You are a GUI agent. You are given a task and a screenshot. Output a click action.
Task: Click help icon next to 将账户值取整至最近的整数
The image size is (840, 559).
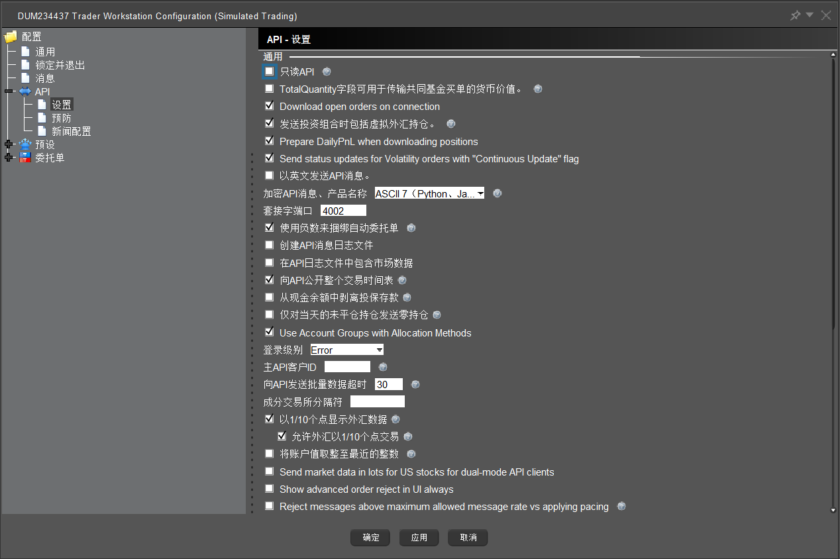pos(411,454)
